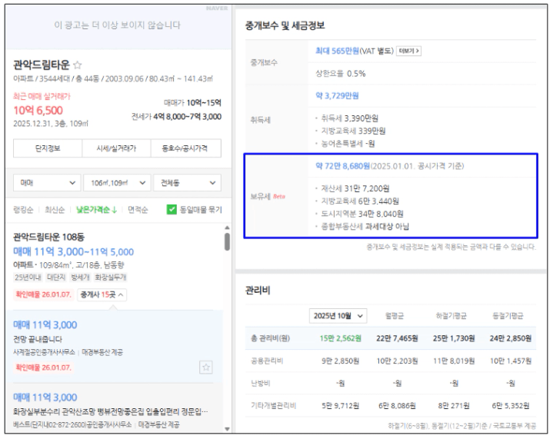
Task: Open the 단지정보 tab
Action: click(x=46, y=148)
